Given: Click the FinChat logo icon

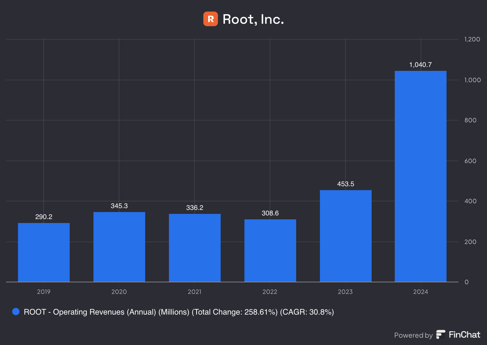Looking at the screenshot, I should pyautogui.click(x=441, y=334).
